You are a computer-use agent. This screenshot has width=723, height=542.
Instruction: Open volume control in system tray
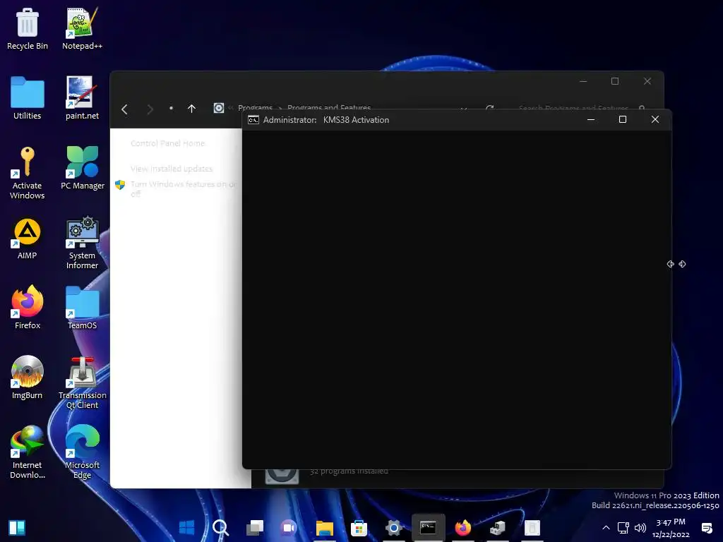coord(640,528)
